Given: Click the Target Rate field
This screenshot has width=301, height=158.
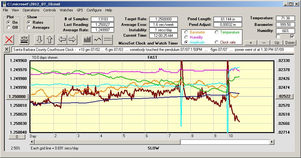Looking at the screenshot, I should pos(163,19).
